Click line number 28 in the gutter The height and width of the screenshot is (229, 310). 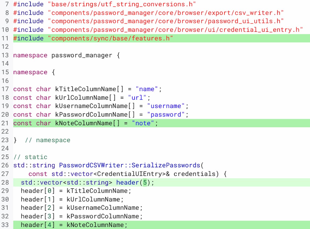point(5,183)
